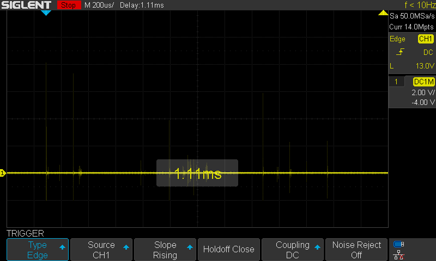Click the trigger level 13.0V value
436x261 pixels.
coord(425,66)
